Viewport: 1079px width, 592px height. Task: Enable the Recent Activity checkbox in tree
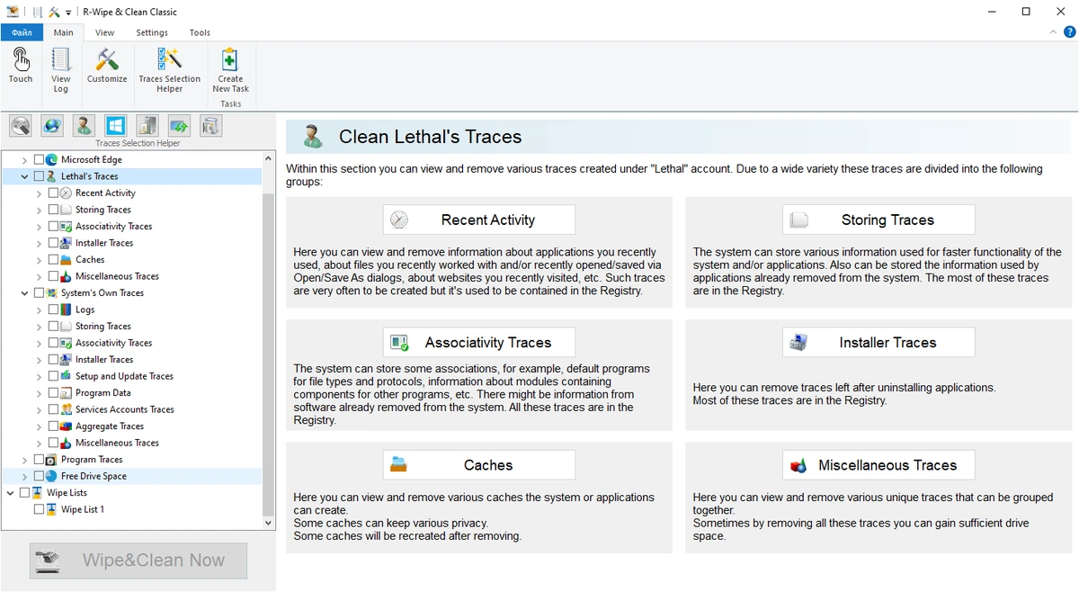pos(53,193)
